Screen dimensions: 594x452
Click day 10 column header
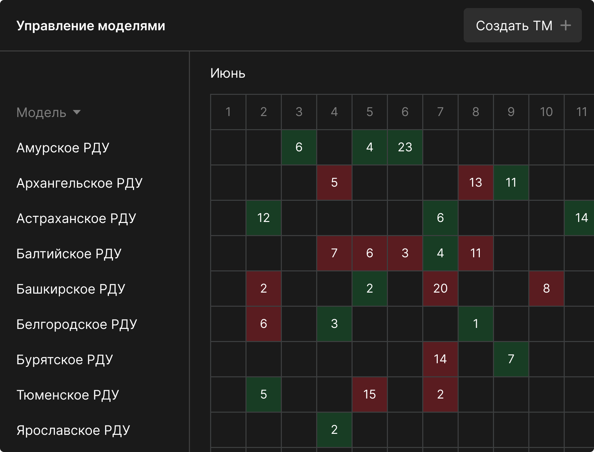pos(547,112)
